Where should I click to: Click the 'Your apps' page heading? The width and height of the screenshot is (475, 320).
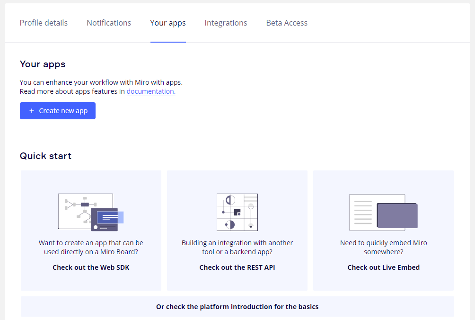point(43,64)
